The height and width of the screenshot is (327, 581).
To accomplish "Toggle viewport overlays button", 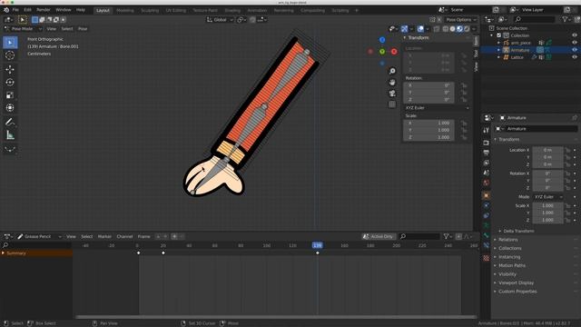I will (x=420, y=29).
